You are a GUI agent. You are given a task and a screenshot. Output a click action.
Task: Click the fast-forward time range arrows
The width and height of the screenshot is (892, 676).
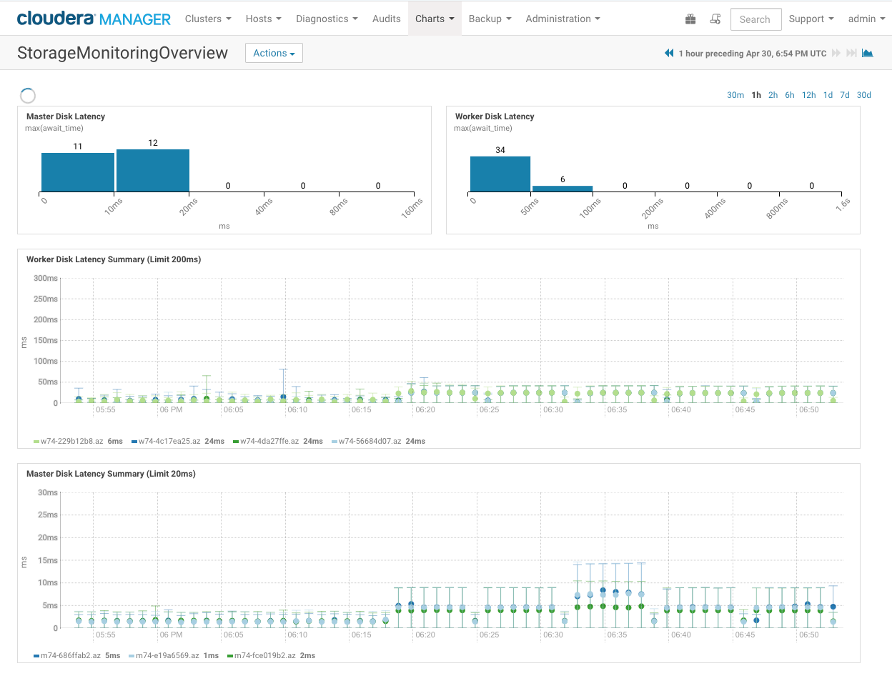click(836, 54)
